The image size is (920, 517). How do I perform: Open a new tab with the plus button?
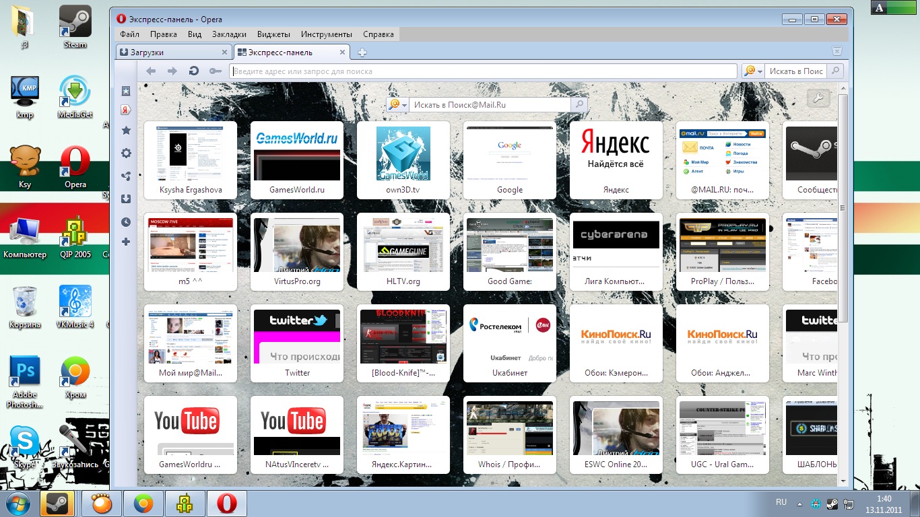362,53
